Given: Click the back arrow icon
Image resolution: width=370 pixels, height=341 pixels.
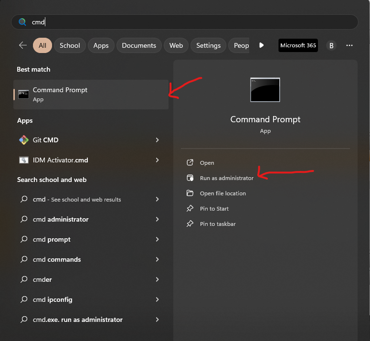Looking at the screenshot, I should point(22,45).
